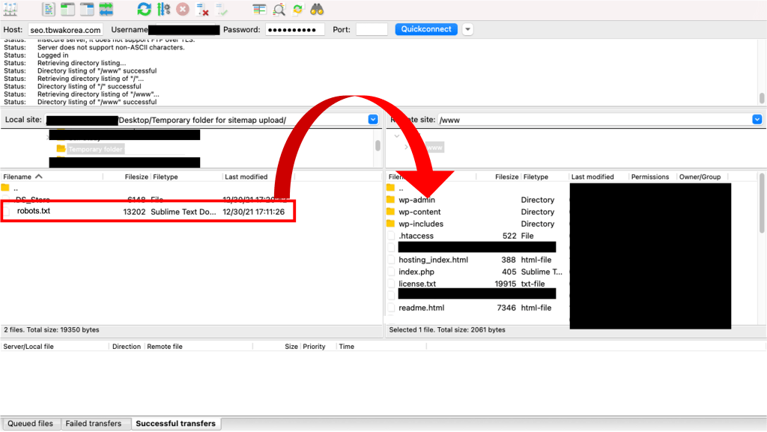Select Temporary folder in the local tree
The height and width of the screenshot is (432, 767).
(95, 149)
